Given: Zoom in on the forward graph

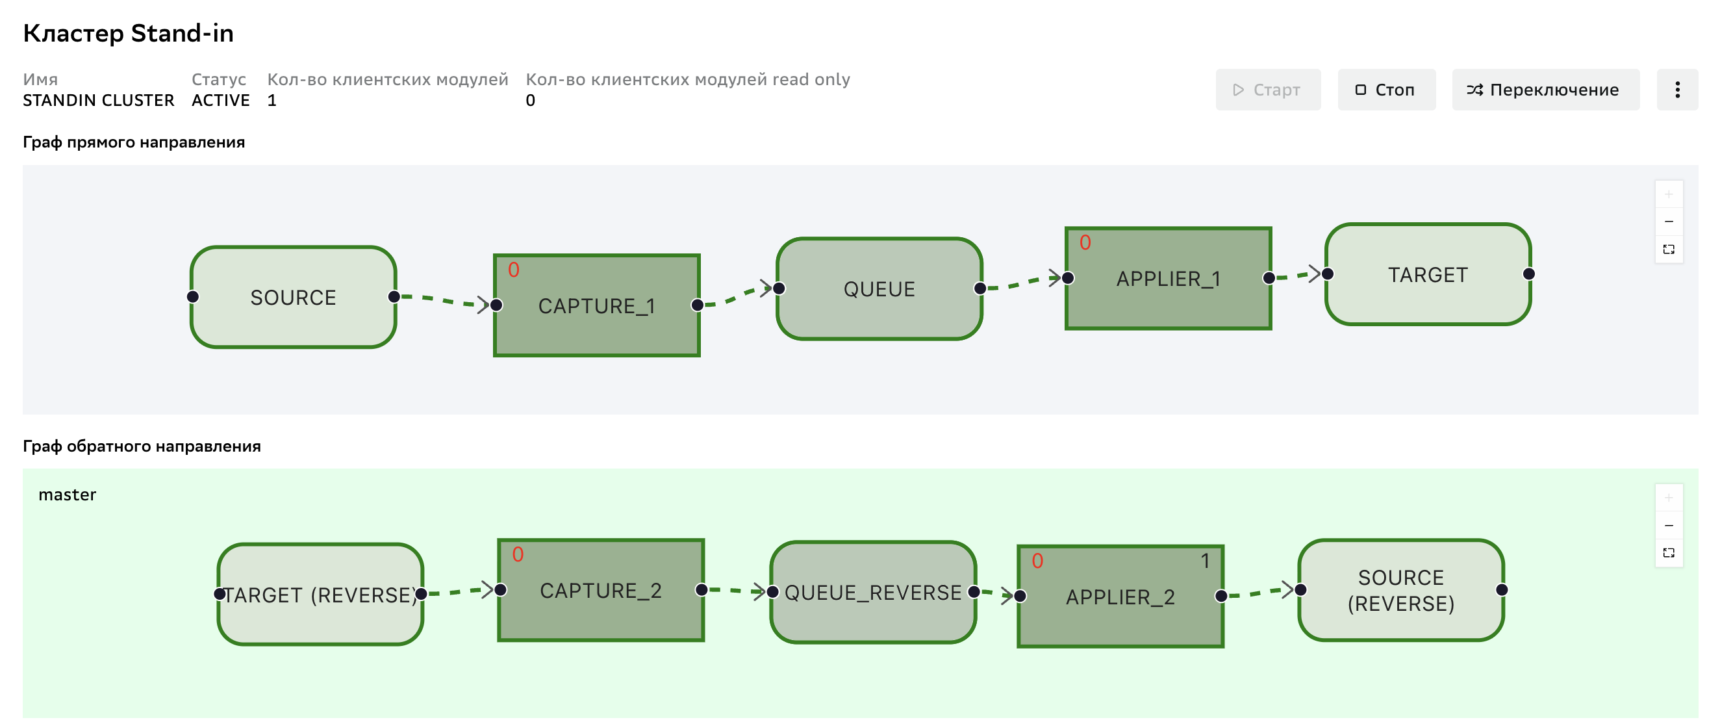Looking at the screenshot, I should click(1669, 194).
